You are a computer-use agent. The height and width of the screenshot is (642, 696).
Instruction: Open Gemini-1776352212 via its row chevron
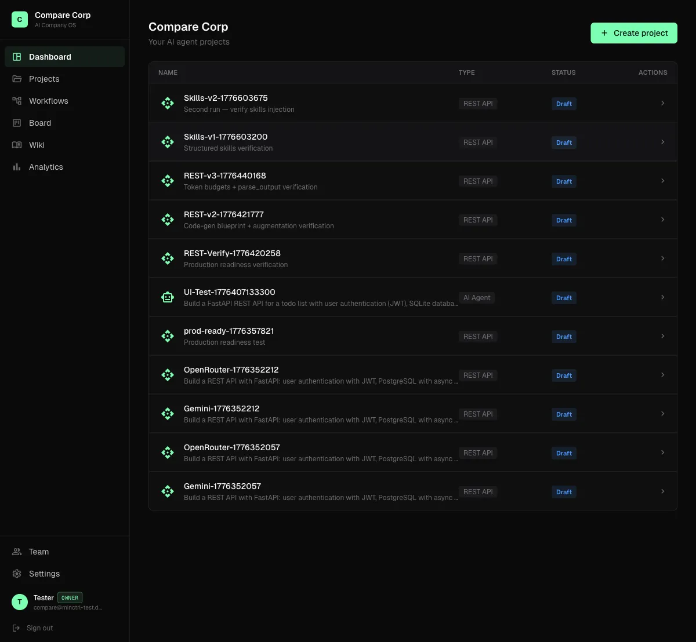(663, 414)
